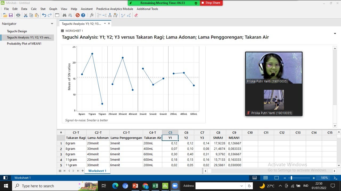The height and width of the screenshot is (191, 341).
Task: Click the second graph editing tool icon
Action: [128, 15]
